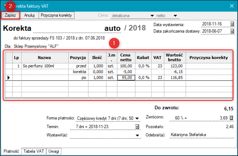Select the -6,15 gross value cell
This screenshot has height=156, width=238.
(175, 72)
